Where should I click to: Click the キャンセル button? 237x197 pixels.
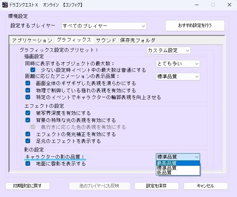(205, 186)
